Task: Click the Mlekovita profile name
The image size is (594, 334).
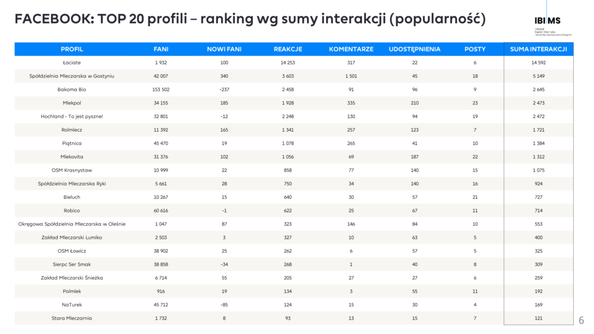Action: click(x=71, y=157)
